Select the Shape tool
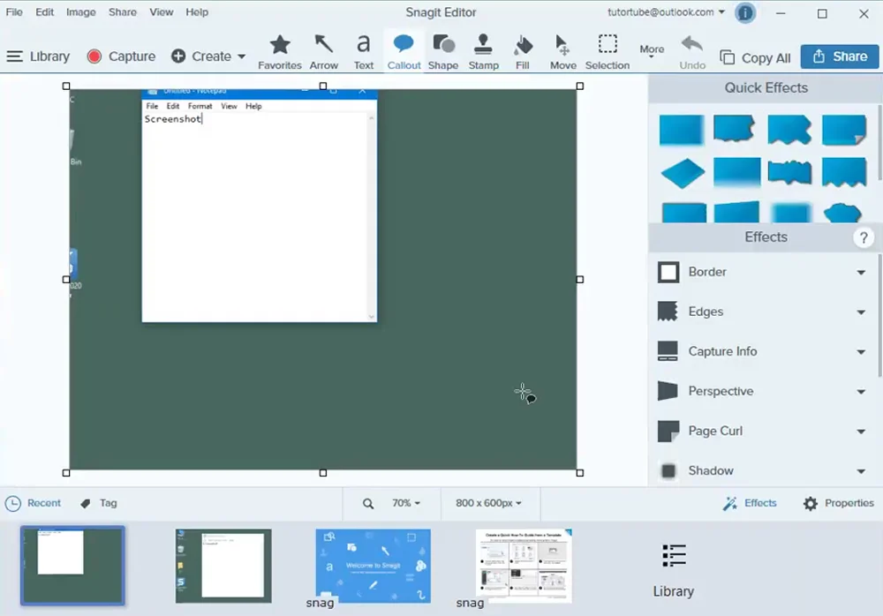The width and height of the screenshot is (883, 616). click(443, 51)
